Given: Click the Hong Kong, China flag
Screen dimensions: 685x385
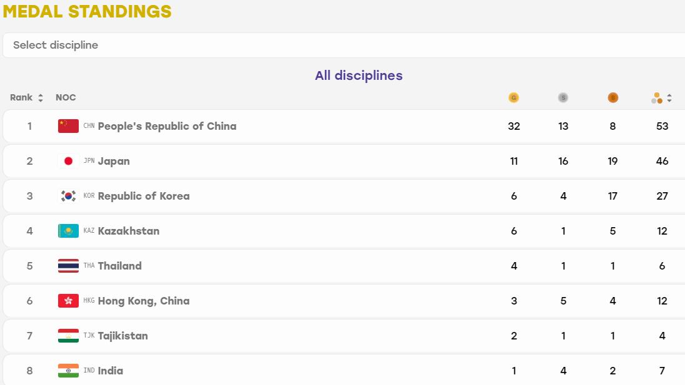Looking at the screenshot, I should pyautogui.click(x=68, y=301).
